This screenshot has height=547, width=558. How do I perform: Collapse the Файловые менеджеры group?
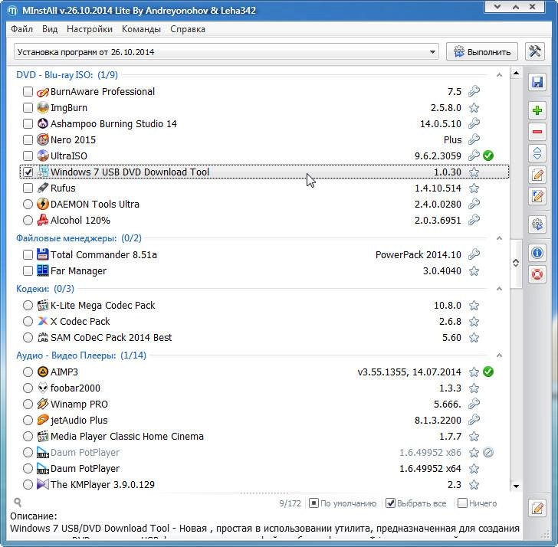[499, 238]
